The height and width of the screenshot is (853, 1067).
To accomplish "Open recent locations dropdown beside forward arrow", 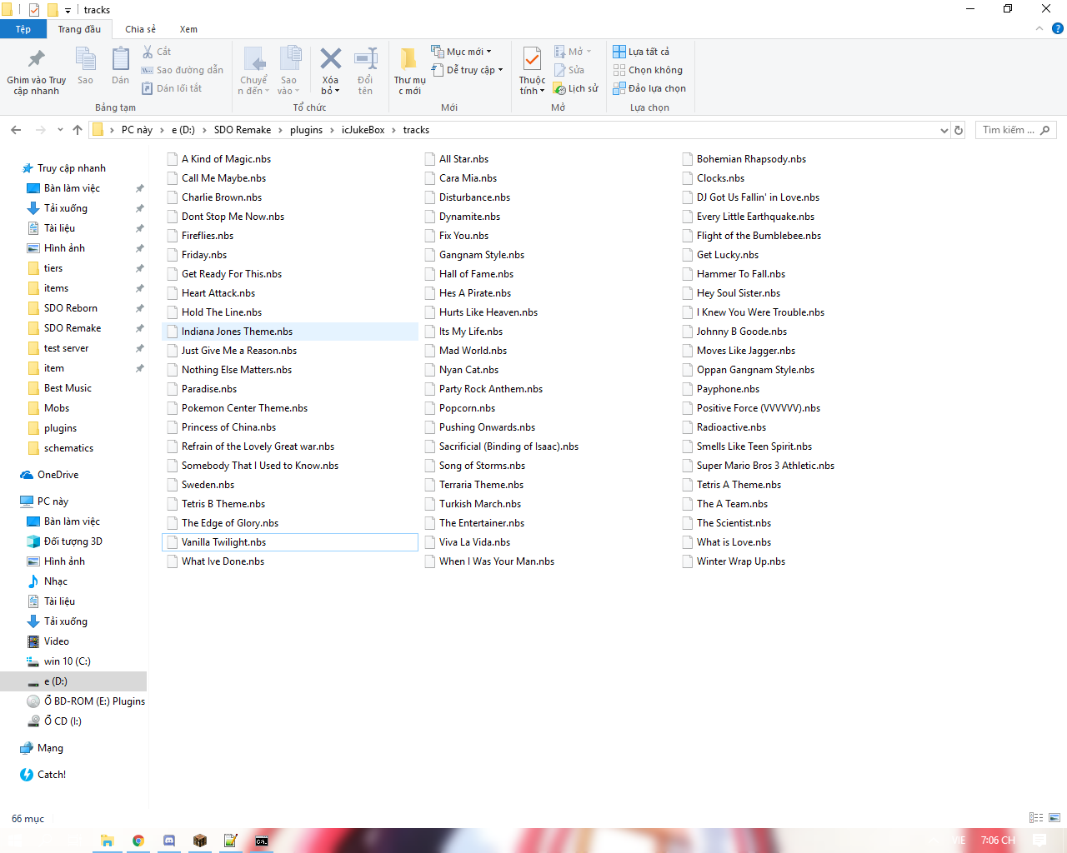I will point(60,130).
